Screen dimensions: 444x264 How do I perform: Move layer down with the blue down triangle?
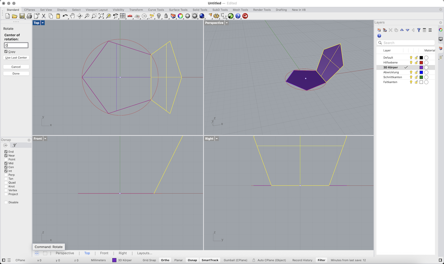[x=407, y=30]
